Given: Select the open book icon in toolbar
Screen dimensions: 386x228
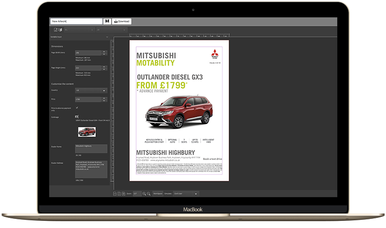Looking at the screenshot, I should [60, 30].
